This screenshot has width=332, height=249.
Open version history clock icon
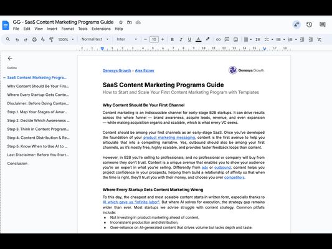coord(309,24)
